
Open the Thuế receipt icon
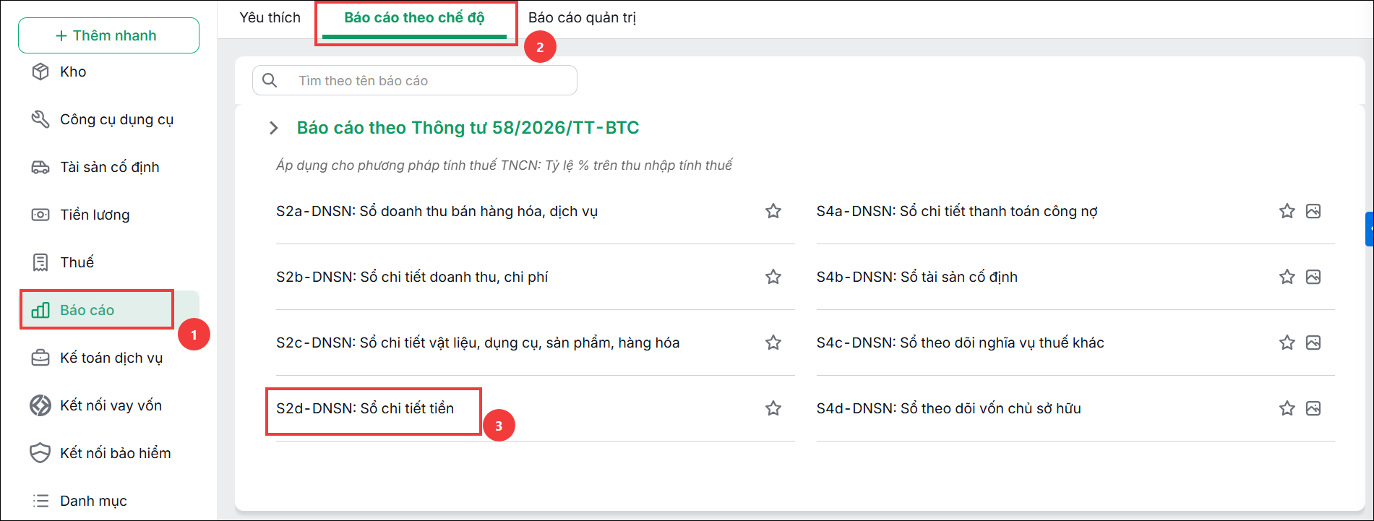[40, 262]
